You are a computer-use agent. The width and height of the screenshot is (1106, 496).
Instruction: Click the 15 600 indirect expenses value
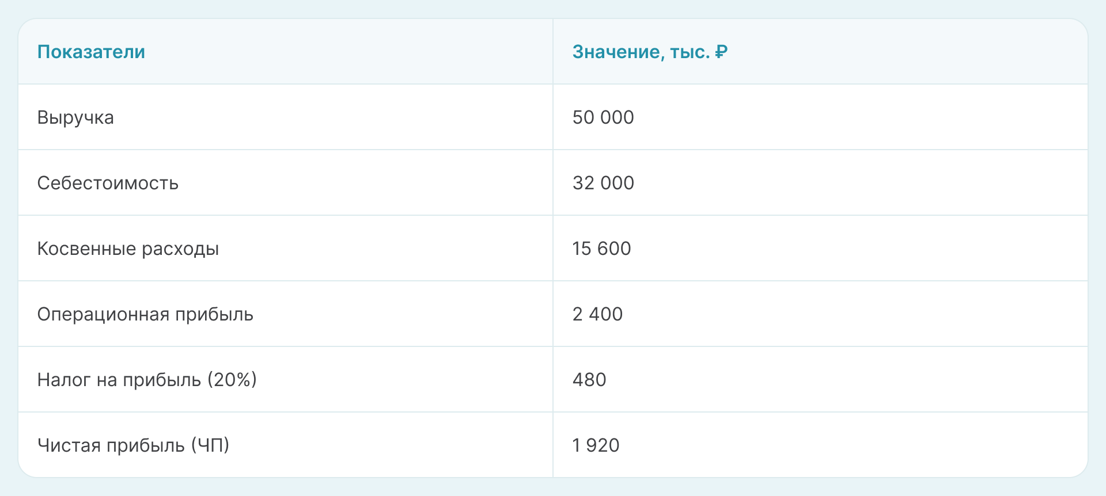601,249
